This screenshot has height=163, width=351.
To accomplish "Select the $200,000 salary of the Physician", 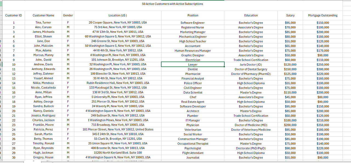I will coord(290,125).
